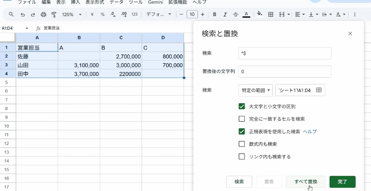Click the 完了 button
371x191 pixels.
[x=342, y=182]
